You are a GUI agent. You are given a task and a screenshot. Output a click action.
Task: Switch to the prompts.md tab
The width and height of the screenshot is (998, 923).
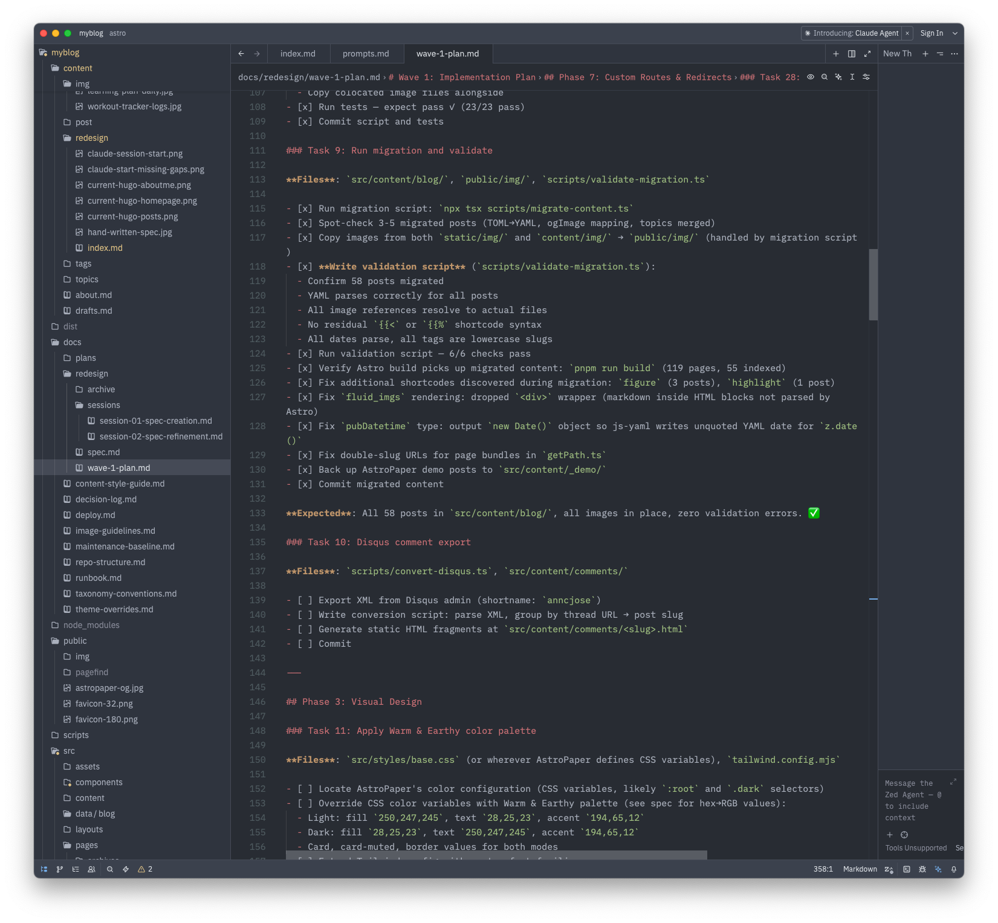point(366,54)
